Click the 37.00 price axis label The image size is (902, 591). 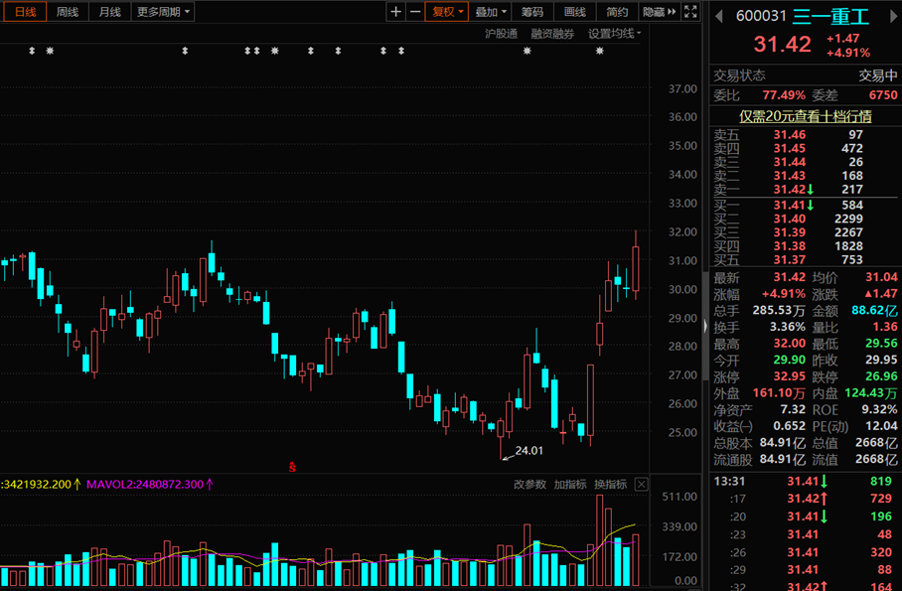coord(682,88)
